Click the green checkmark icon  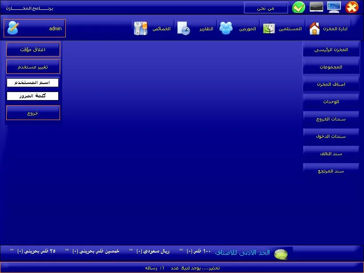point(299,8)
